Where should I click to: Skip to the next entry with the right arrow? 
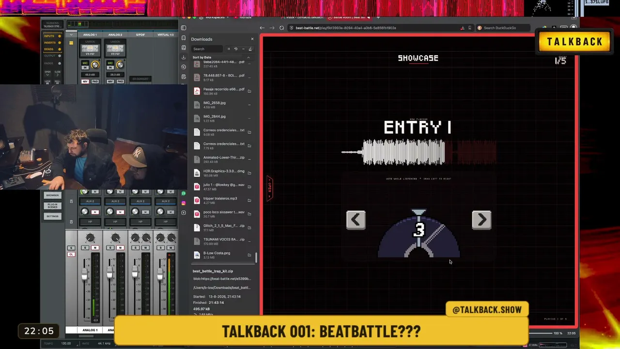[481, 220]
